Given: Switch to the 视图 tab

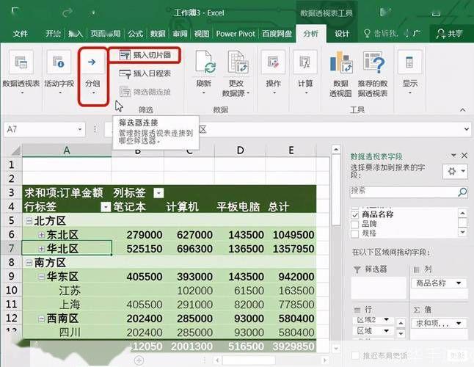Looking at the screenshot, I should [202, 34].
